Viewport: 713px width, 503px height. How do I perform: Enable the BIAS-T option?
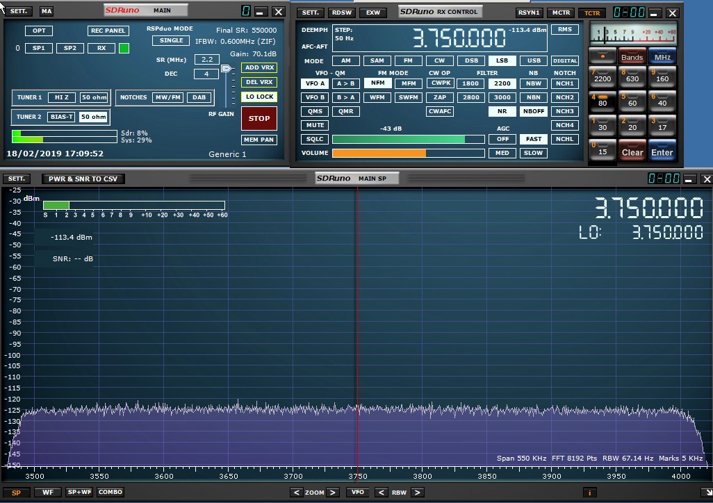pyautogui.click(x=61, y=117)
